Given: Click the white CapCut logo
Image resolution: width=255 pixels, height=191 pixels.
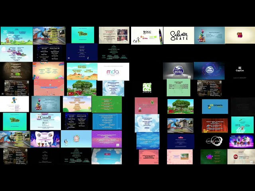Looking at the screenshot, I should (x=240, y=69).
